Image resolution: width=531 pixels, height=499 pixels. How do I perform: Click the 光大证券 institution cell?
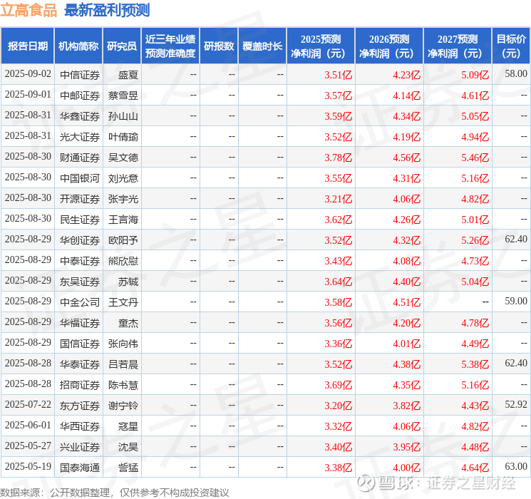(80, 137)
